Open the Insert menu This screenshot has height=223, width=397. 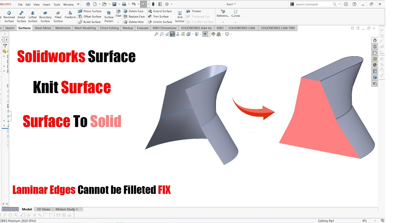point(47,5)
